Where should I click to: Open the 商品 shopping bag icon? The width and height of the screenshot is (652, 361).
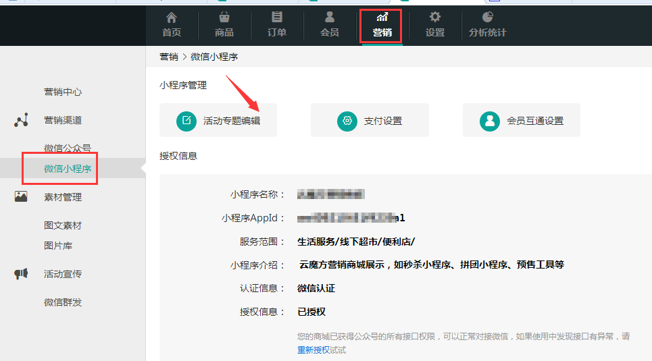tap(224, 18)
